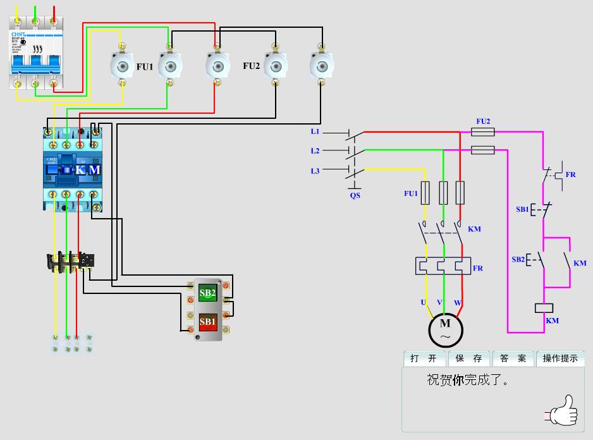
Task: Click the FU2 fuse component
Action: [x=275, y=64]
